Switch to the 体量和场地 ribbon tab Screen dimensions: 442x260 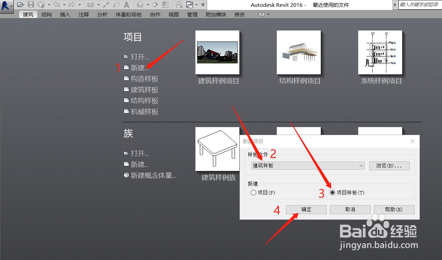coord(128,14)
